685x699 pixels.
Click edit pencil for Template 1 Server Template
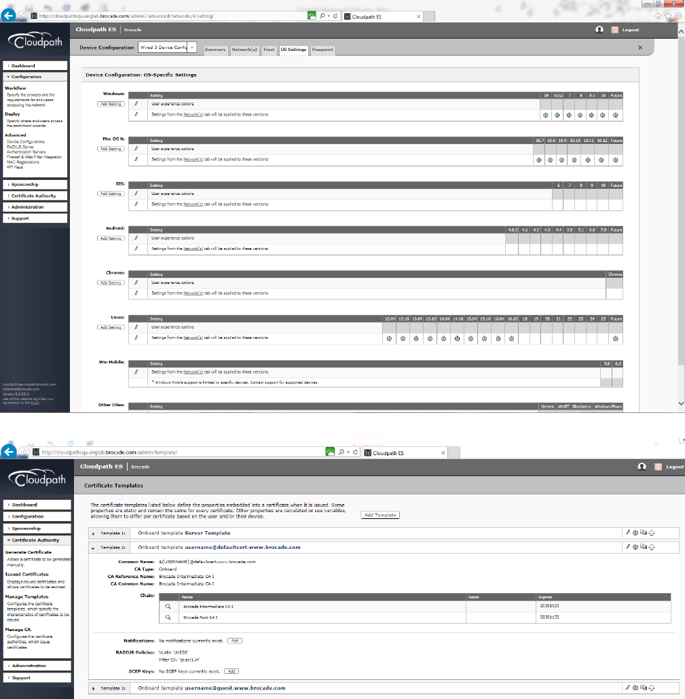tap(628, 533)
